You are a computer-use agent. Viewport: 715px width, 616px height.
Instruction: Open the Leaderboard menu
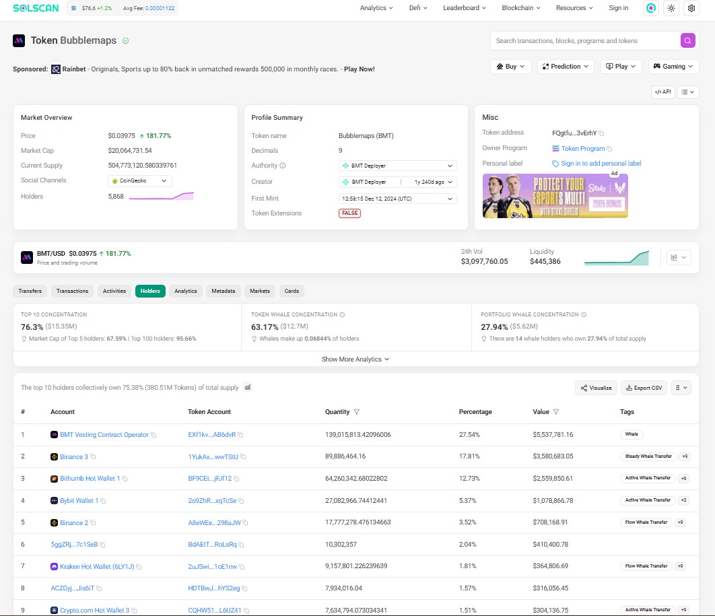(464, 8)
